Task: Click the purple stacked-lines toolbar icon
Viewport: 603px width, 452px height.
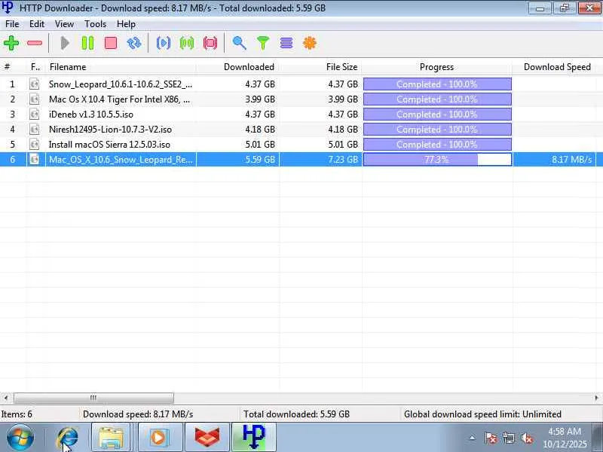Action: [286, 43]
